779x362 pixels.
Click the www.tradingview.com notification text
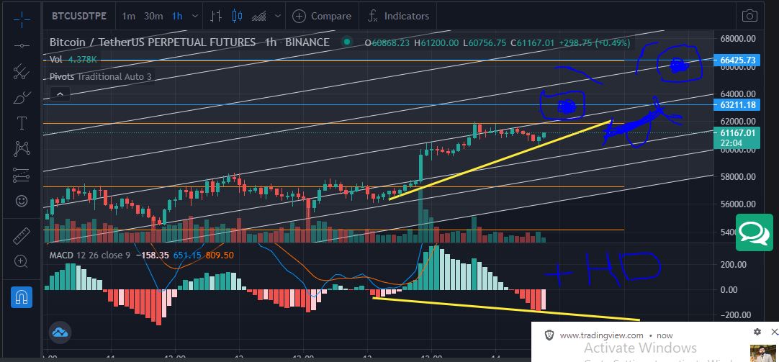602,335
